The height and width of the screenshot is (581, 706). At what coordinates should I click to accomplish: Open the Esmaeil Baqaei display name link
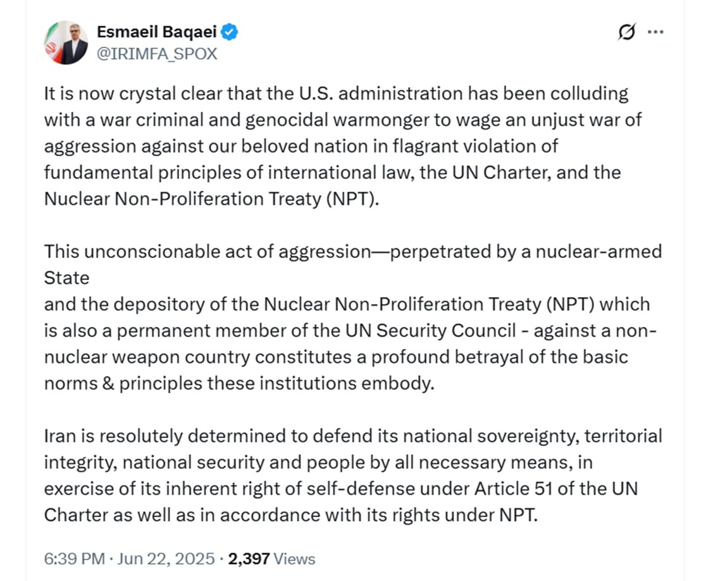point(157,32)
